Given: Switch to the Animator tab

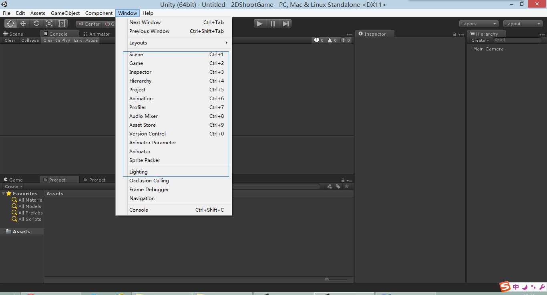Looking at the screenshot, I should (97, 34).
